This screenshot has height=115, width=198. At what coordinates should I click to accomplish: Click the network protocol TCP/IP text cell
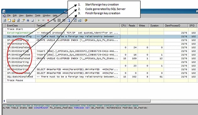pos(78,33)
